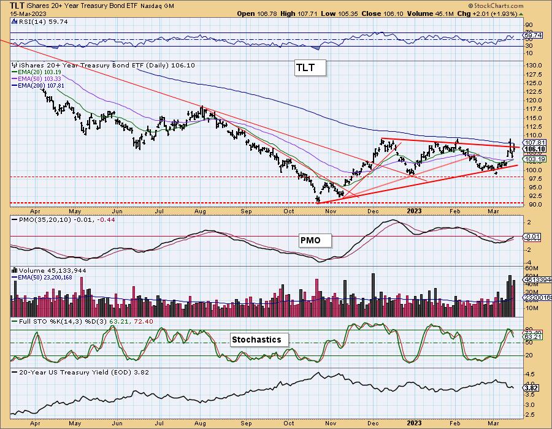Click the 106.10 price axis tag
The height and width of the screenshot is (429, 552).
point(534,149)
